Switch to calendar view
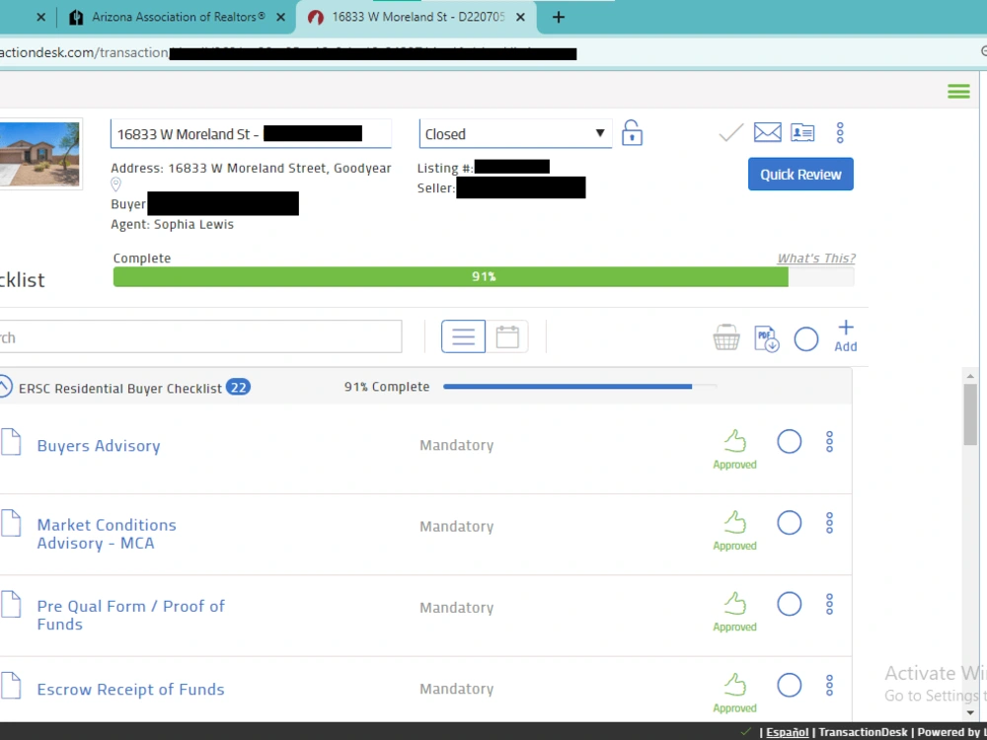 [507, 336]
